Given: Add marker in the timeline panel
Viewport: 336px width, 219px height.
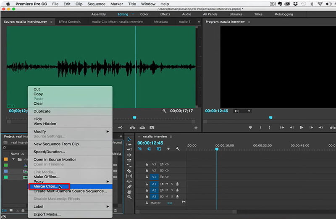Looking at the screenshot, I should click(168, 149).
